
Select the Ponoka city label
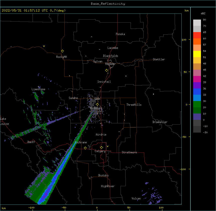tap(120, 34)
